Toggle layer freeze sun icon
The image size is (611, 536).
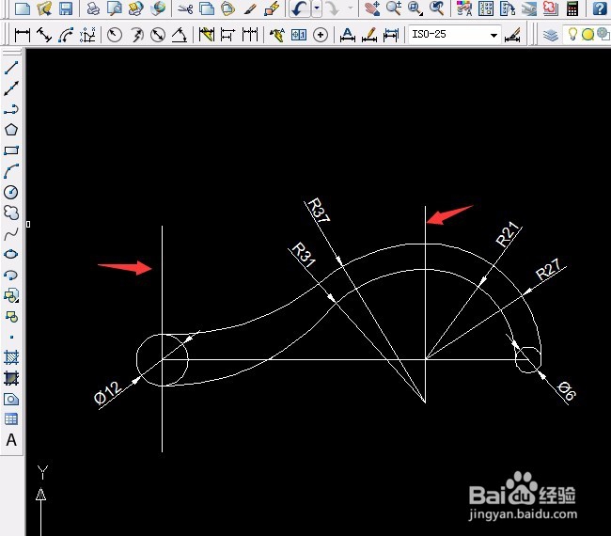pyautogui.click(x=587, y=34)
